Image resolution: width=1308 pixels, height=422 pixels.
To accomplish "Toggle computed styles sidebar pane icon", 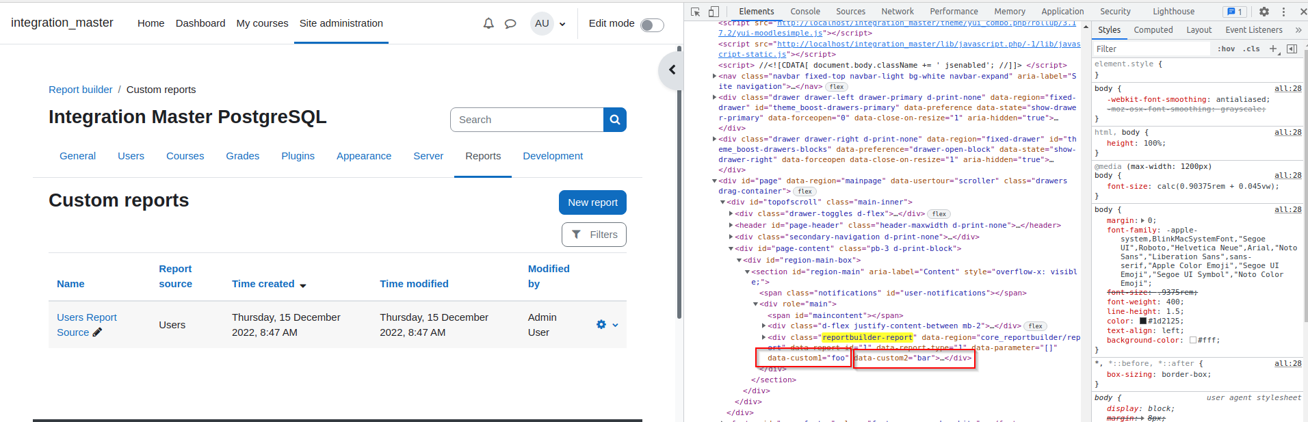I will 1292,49.
